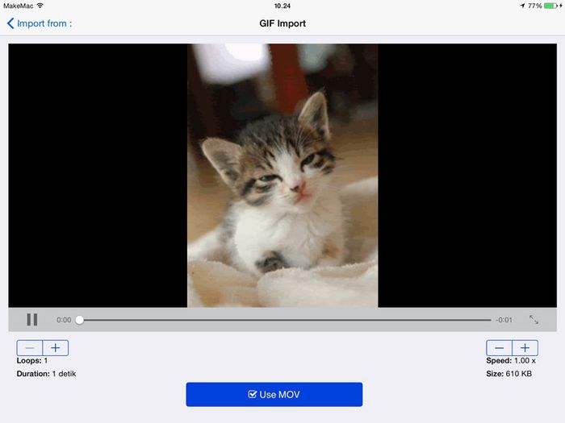This screenshot has width=565, height=423.
Task: Go back to Import from screen
Action: coord(40,23)
